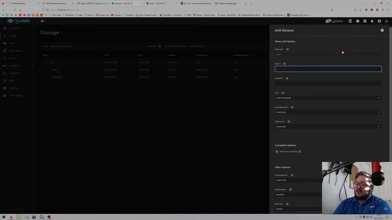Close the Add Dataset panel

click(382, 30)
